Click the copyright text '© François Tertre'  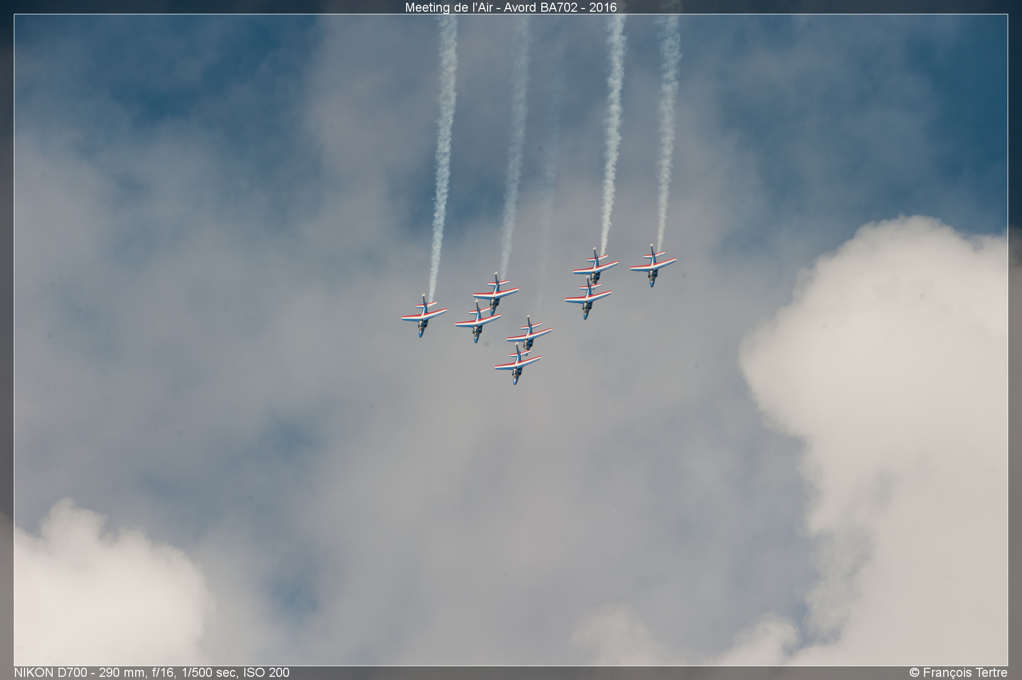coord(958,673)
